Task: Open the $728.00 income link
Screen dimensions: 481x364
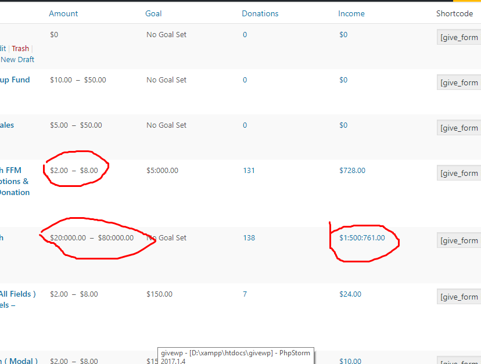Action: coord(352,171)
